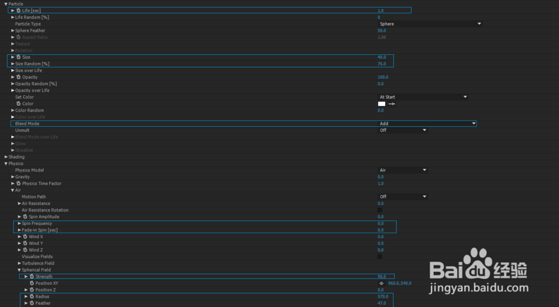The height and width of the screenshot is (307, 559).
Task: Expand Sphere Feather property
Action: click(x=12, y=31)
